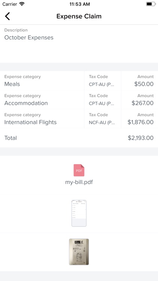Tap the $267.00 amount field
This screenshot has height=281, width=158.
[x=140, y=100]
